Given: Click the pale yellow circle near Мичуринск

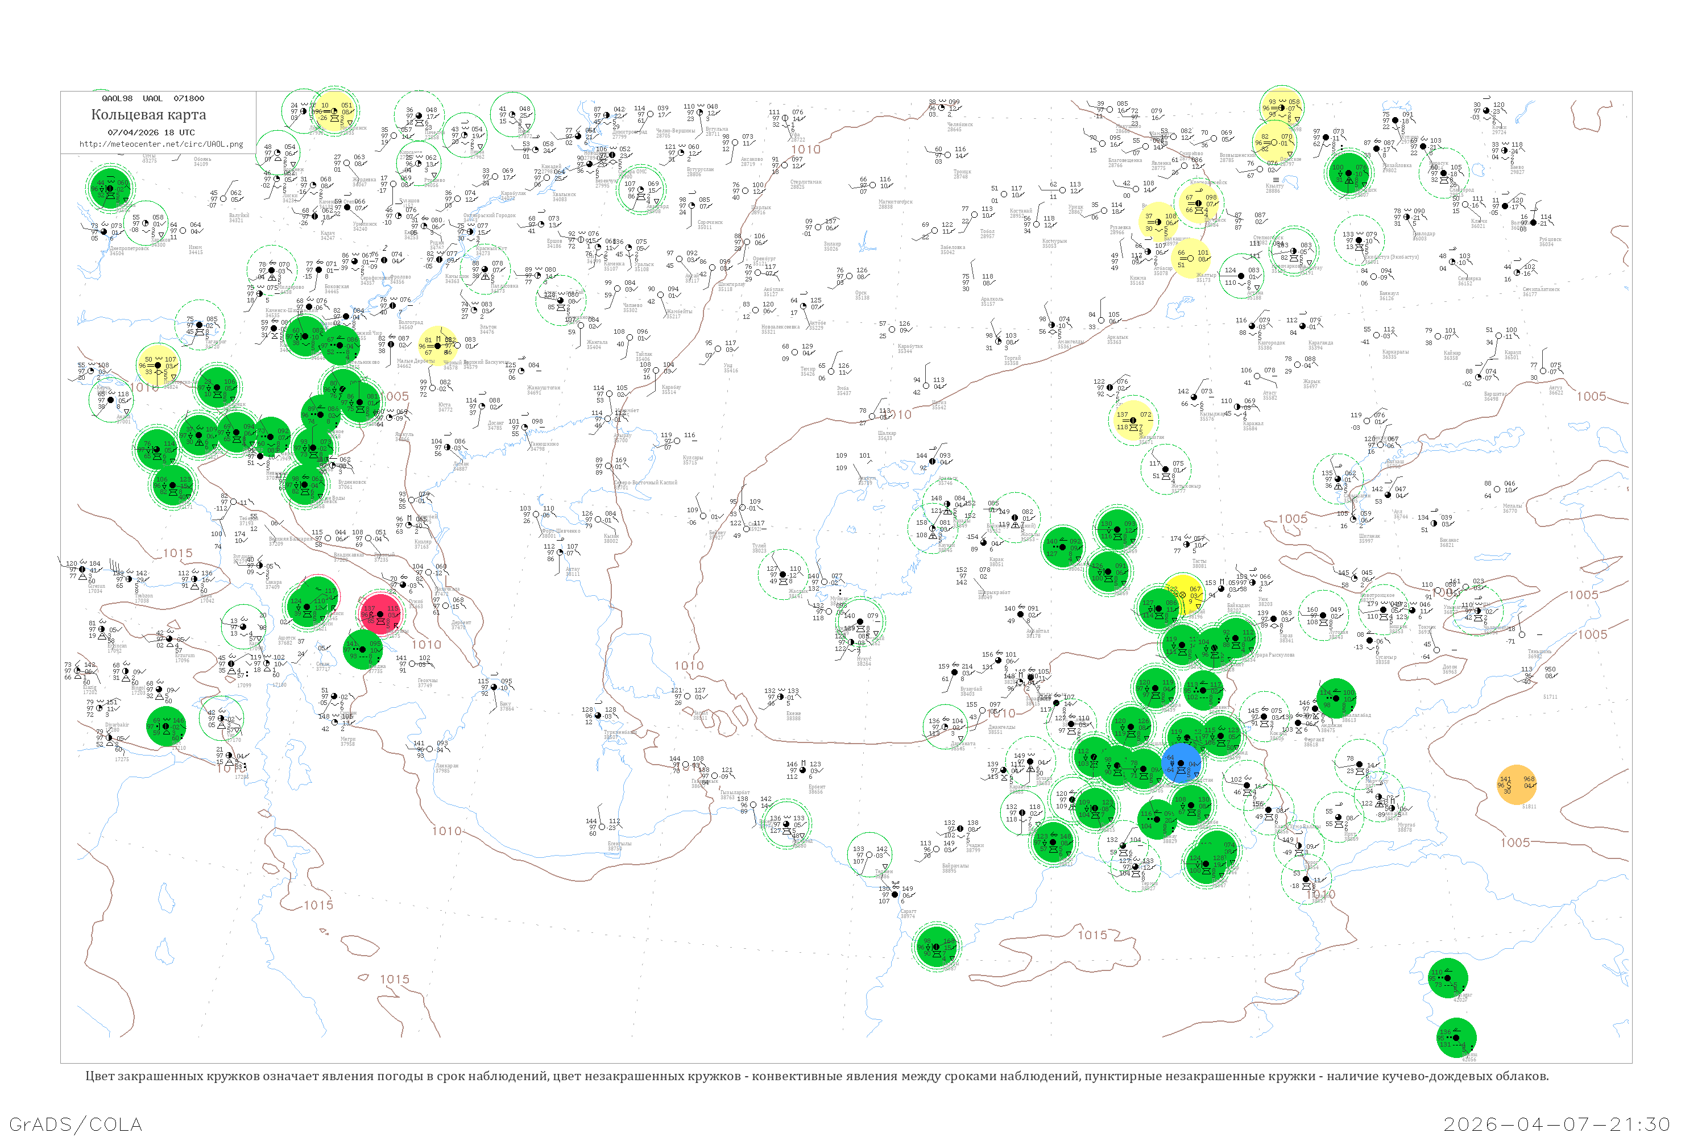Looking at the screenshot, I should click(x=335, y=111).
